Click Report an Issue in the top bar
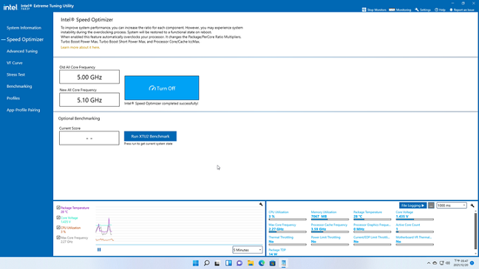Viewport: 479px width, 269px height. 461,10
